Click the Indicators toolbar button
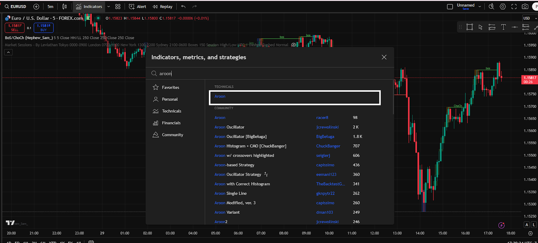 click(x=89, y=7)
